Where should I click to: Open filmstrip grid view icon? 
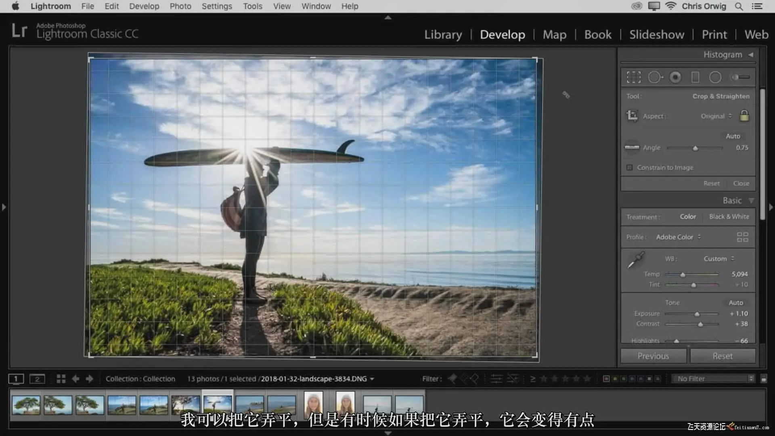coord(61,379)
